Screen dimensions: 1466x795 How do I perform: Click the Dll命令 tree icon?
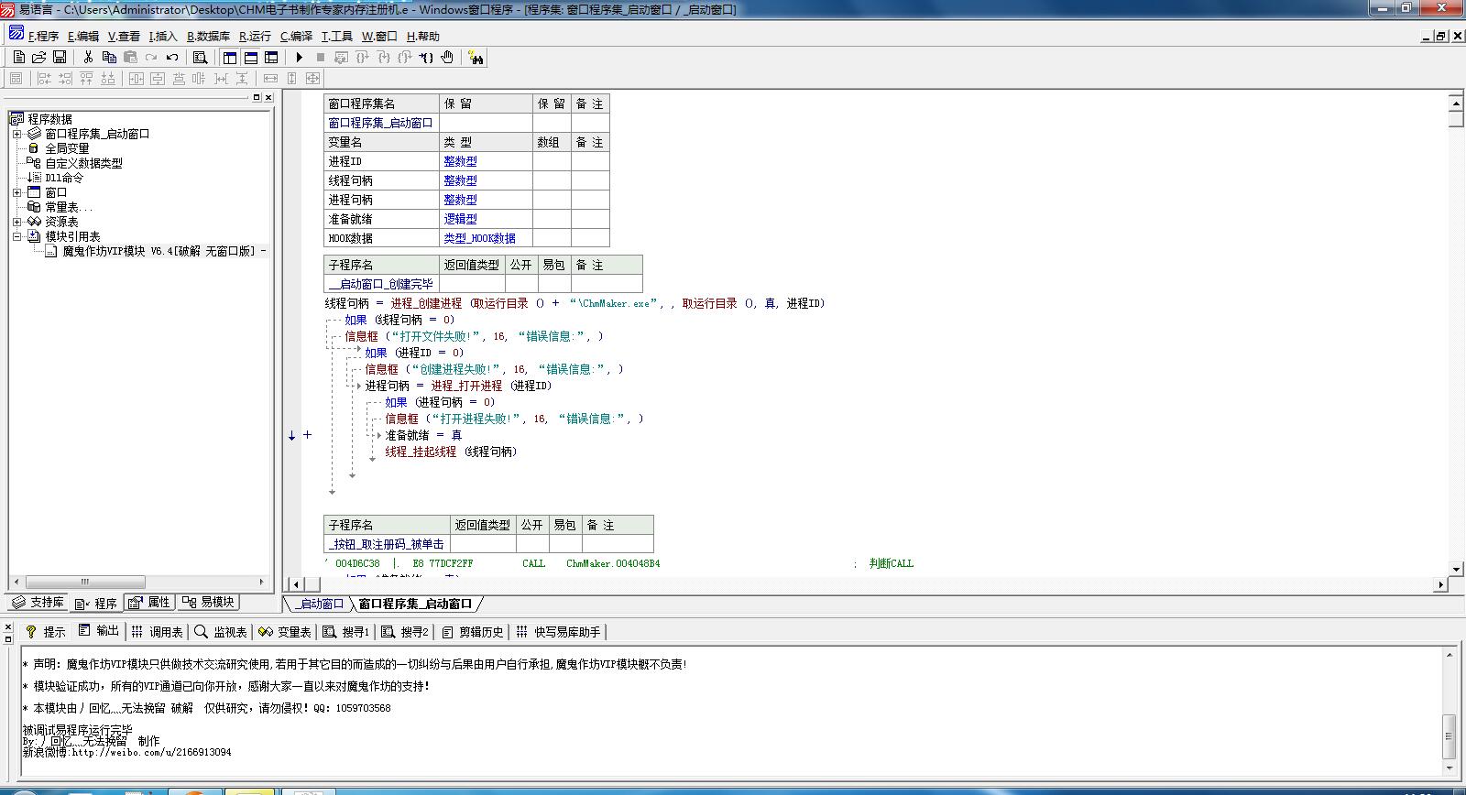[34, 178]
